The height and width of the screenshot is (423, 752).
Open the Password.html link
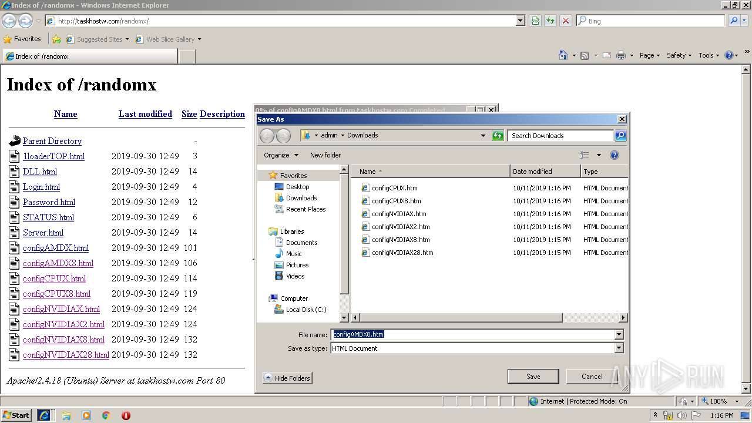[x=49, y=202]
